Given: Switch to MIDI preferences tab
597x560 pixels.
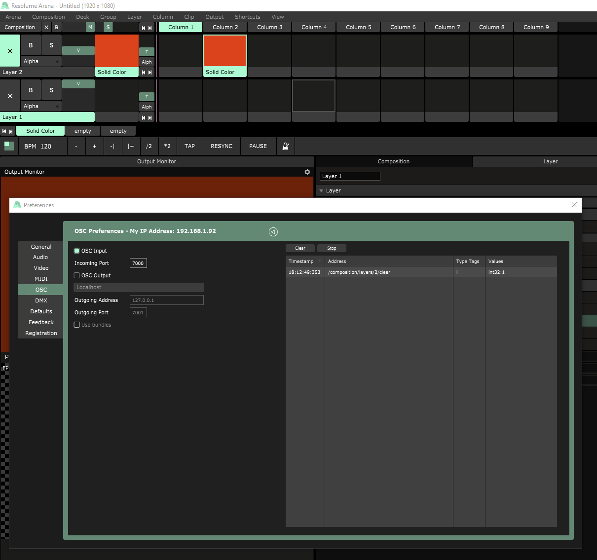Looking at the screenshot, I should click(x=41, y=279).
